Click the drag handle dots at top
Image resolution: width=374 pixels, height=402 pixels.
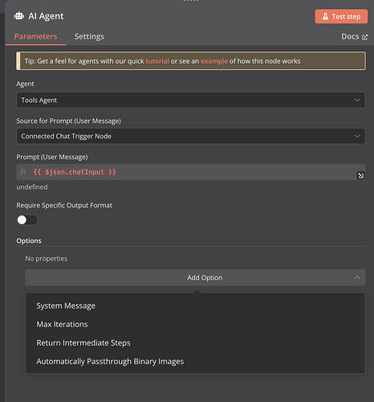[x=191, y=1]
